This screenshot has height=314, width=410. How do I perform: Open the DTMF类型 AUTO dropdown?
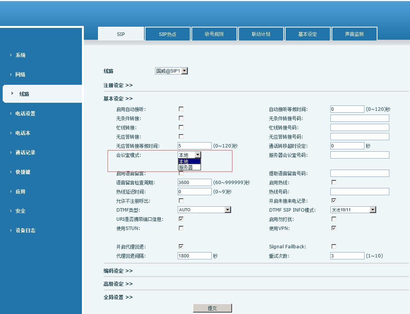pyautogui.click(x=204, y=210)
